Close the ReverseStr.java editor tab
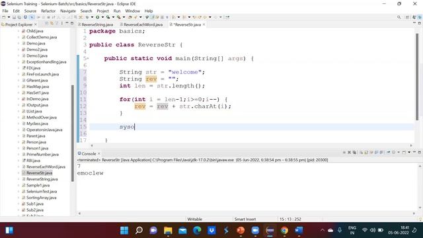The height and width of the screenshot is (238, 423). click(x=204, y=24)
